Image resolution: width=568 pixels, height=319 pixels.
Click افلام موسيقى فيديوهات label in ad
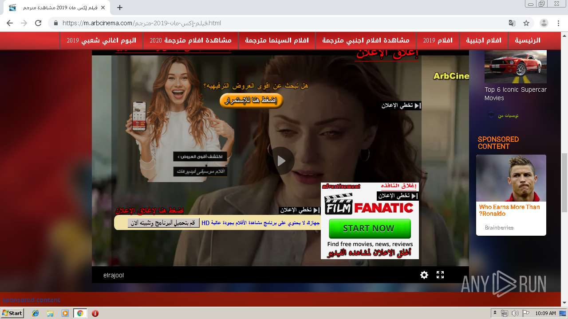pos(200,171)
